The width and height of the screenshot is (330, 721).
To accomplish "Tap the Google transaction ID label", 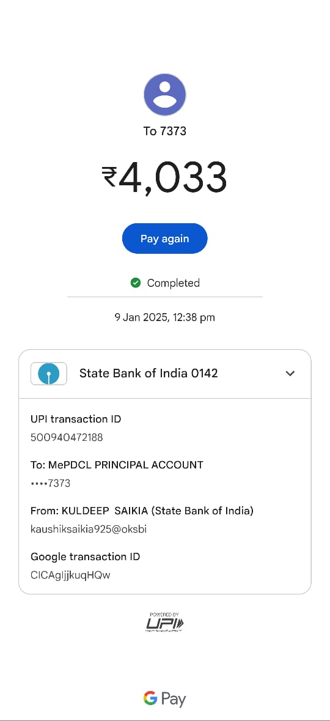I will click(x=85, y=557).
